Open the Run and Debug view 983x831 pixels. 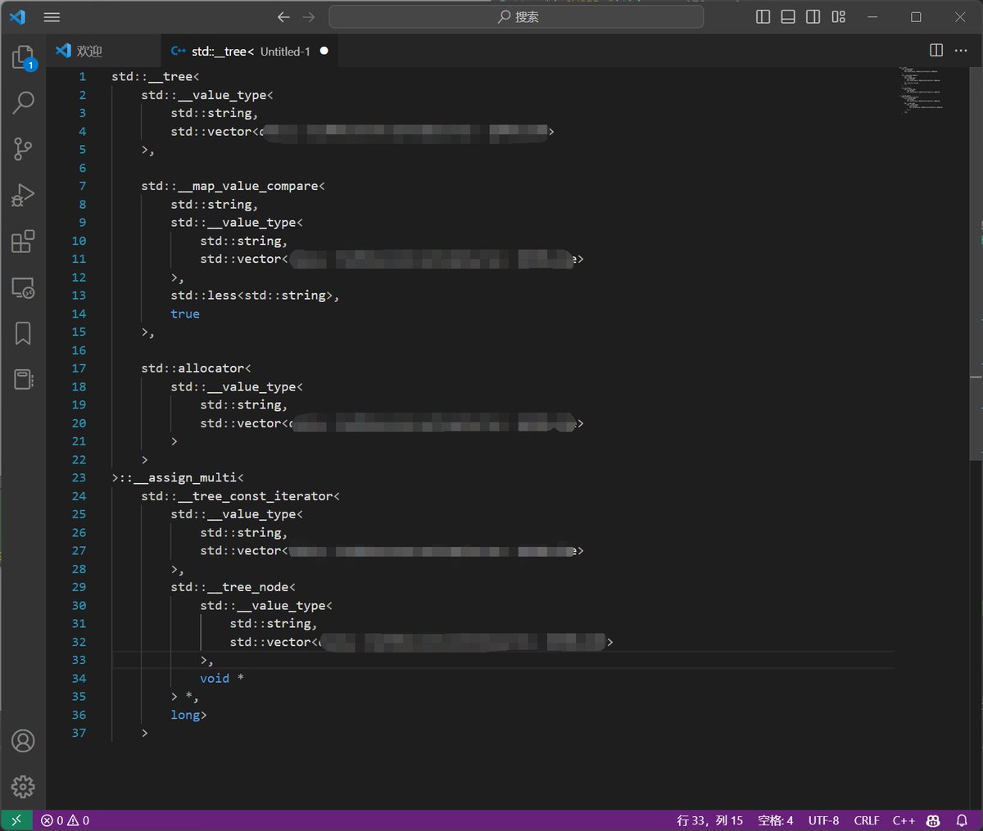(x=23, y=195)
